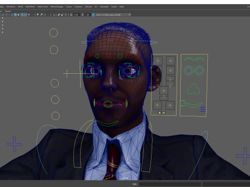The image size is (250, 187).
Task: Select the blue lines control in face panel corner
Action: (x=203, y=109)
